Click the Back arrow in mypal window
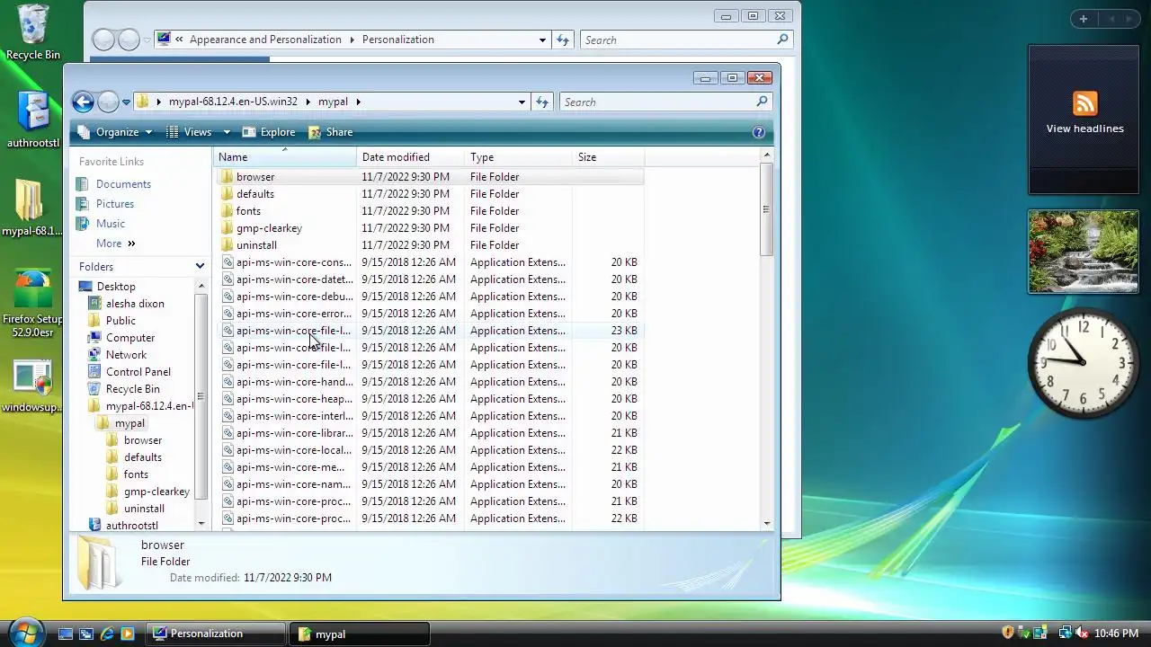The image size is (1151, 647). pos(83,102)
